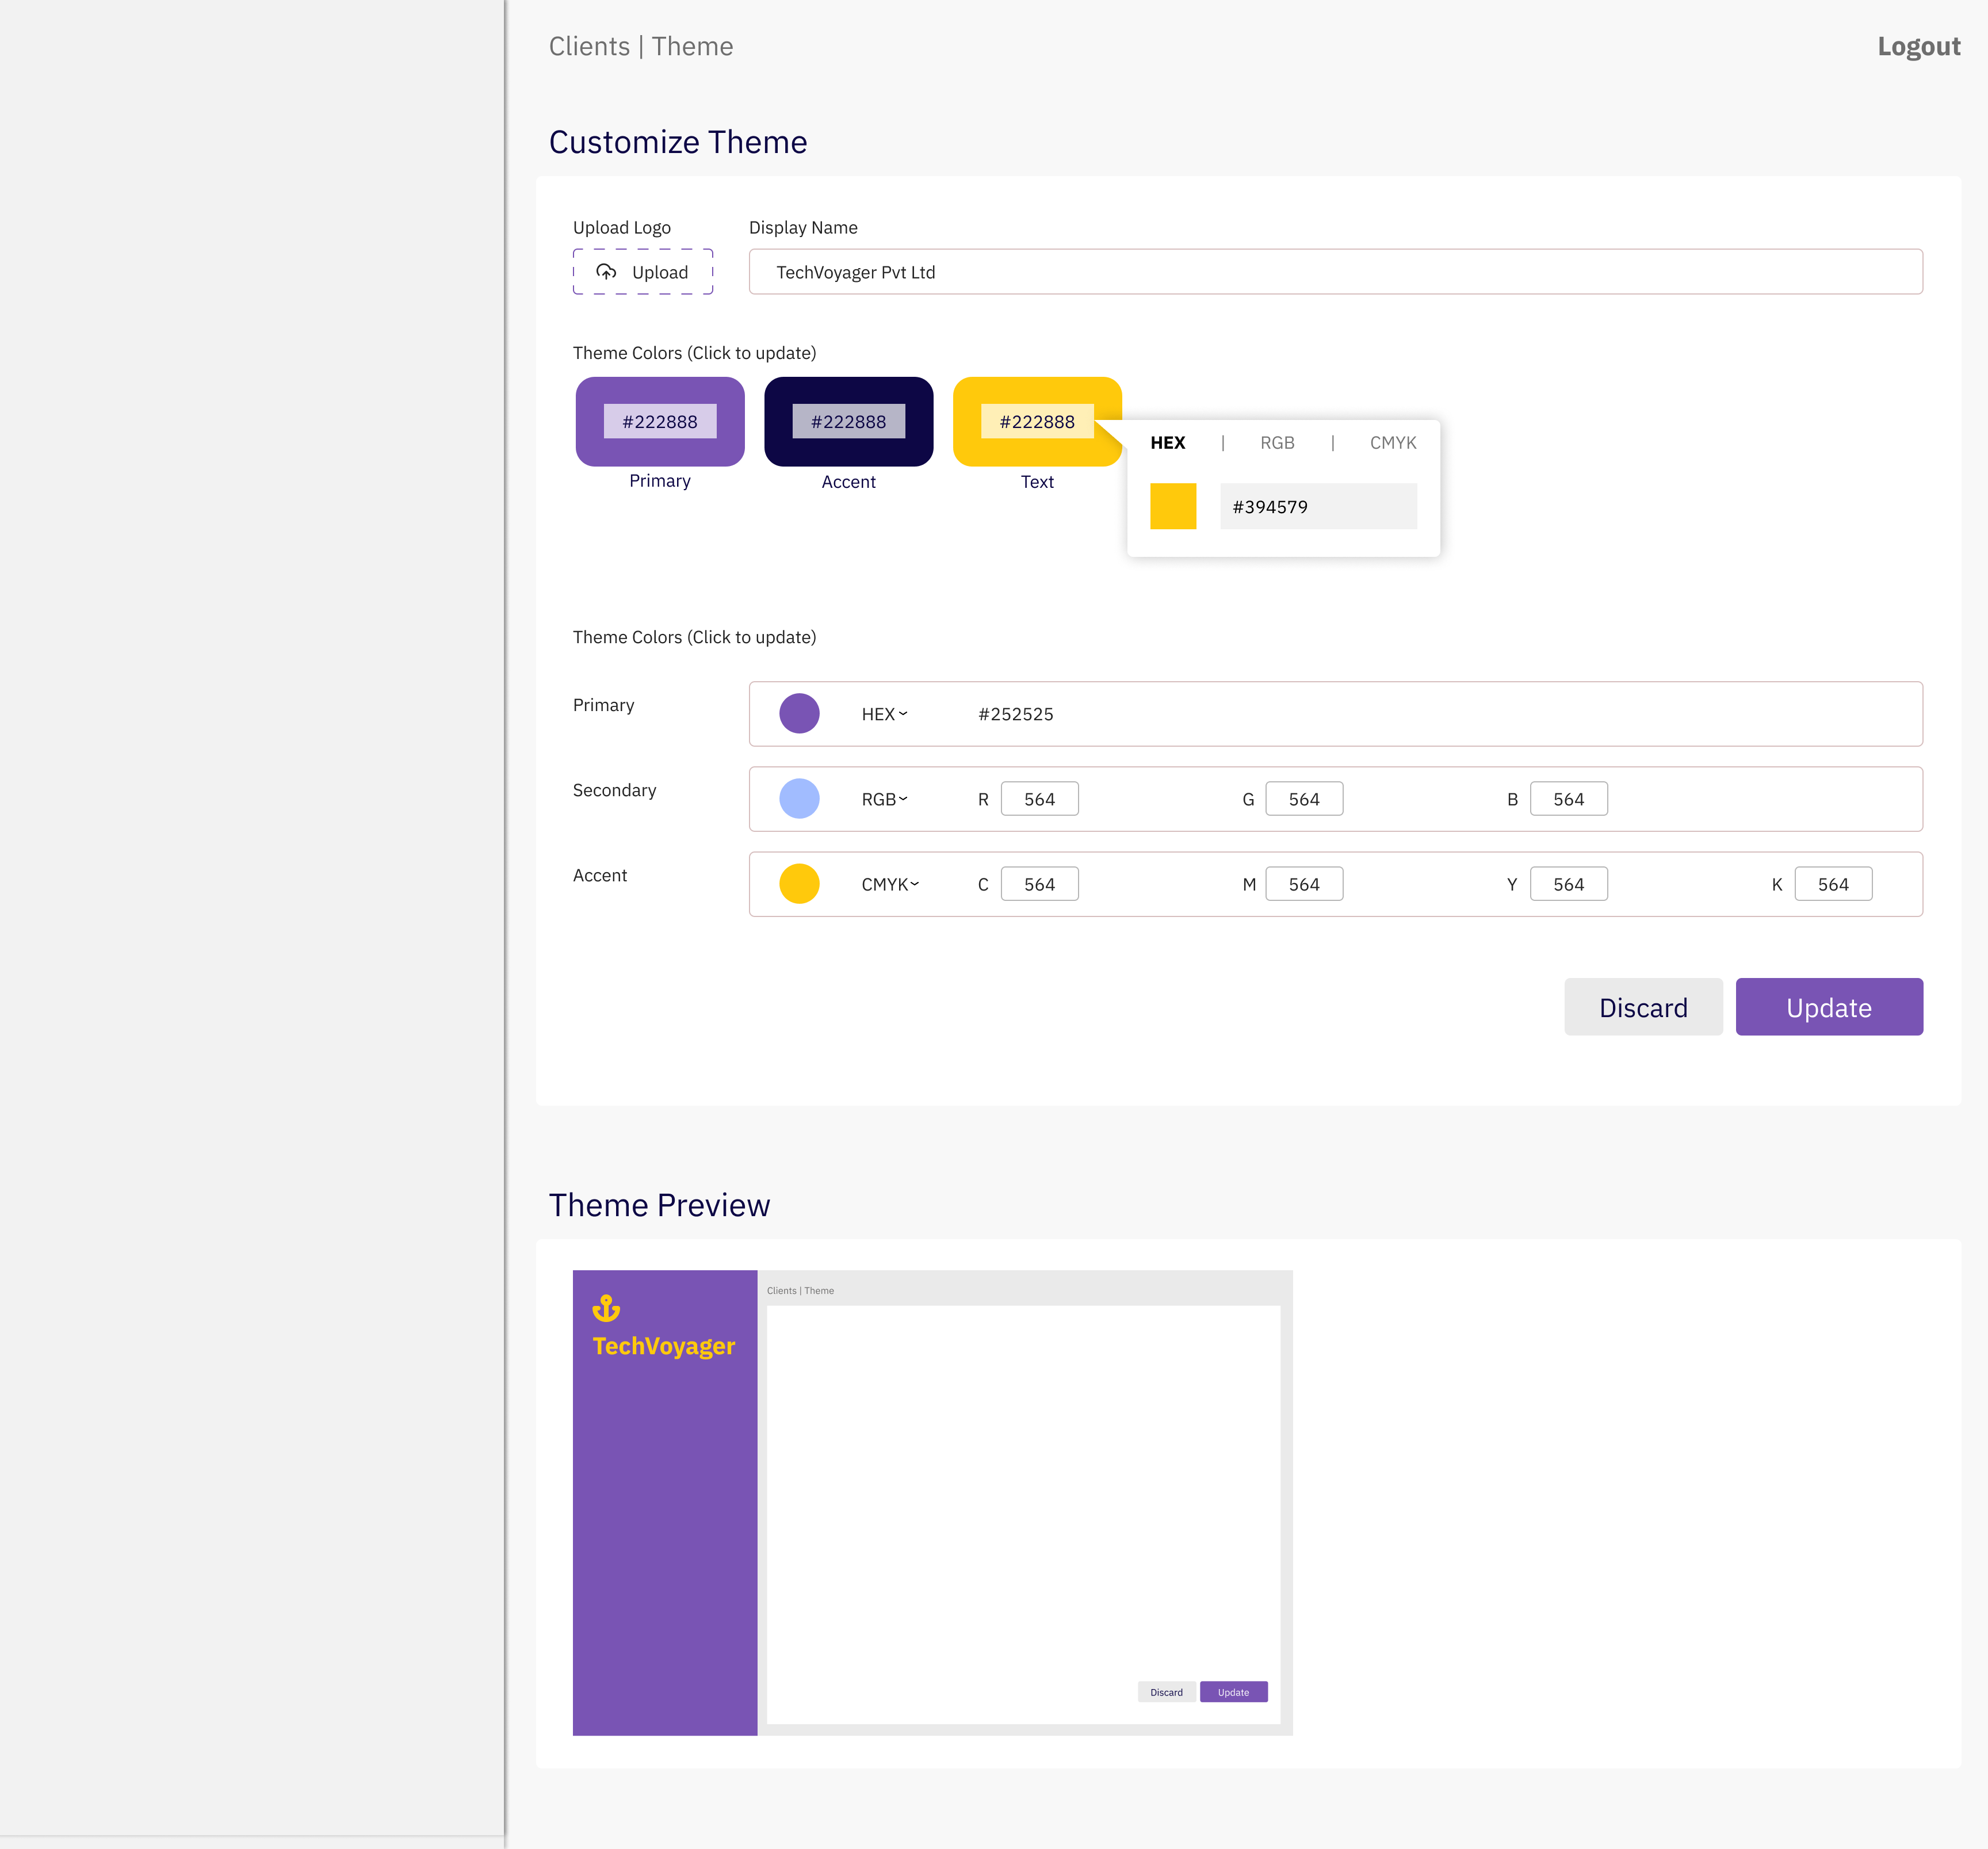This screenshot has width=1988, height=1849.
Task: Click the purple Primary color circle
Action: point(799,714)
